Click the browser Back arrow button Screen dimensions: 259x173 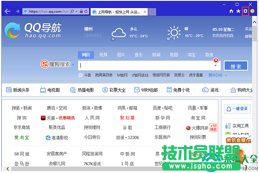pyautogui.click(x=7, y=11)
